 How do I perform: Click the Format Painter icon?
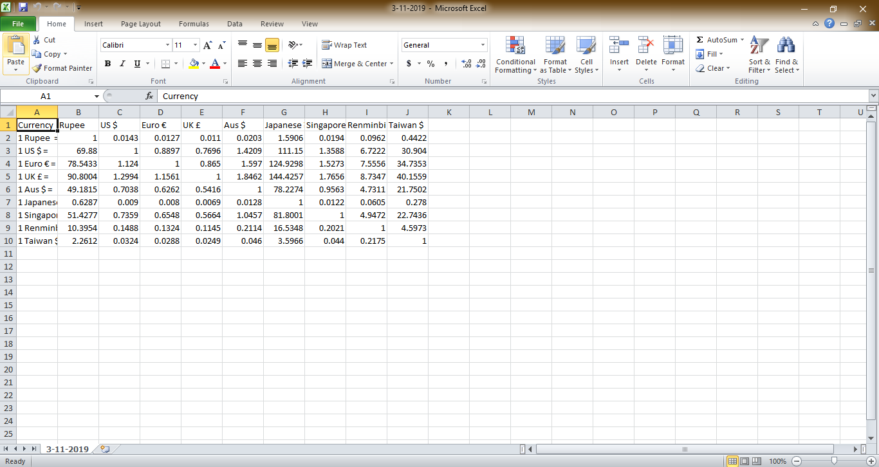click(37, 68)
